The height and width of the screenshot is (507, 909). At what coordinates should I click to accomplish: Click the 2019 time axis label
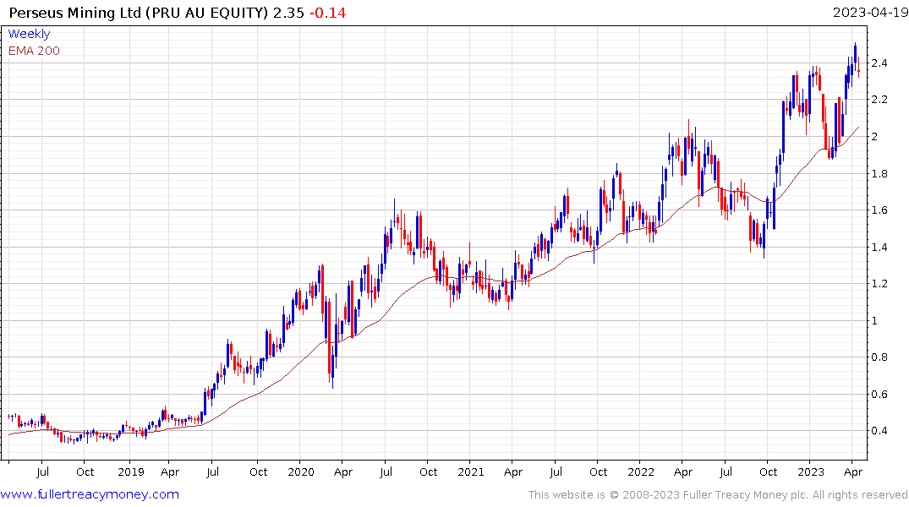(x=131, y=472)
